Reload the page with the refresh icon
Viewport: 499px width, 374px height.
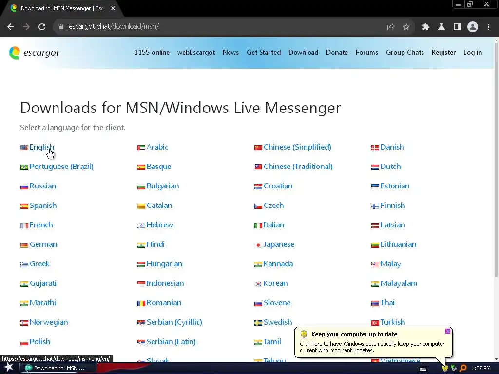point(42,27)
